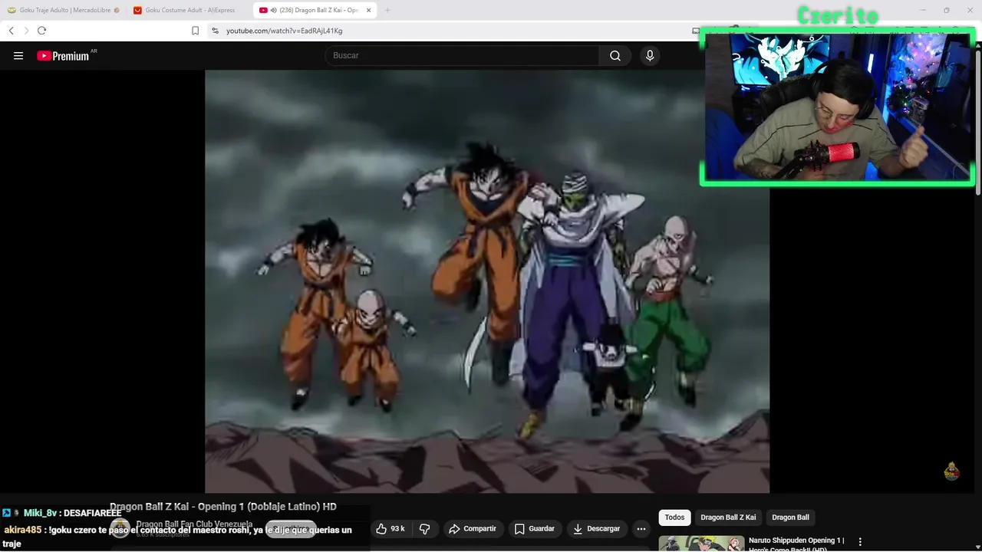Click the Compartir share button
Image resolution: width=982 pixels, height=552 pixels.
tap(473, 529)
